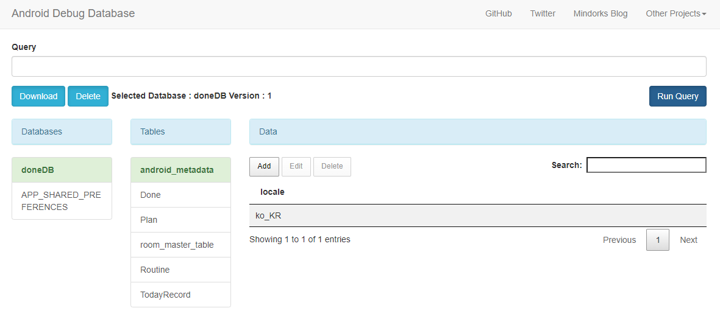Visit the Twitter link
This screenshot has width=720, height=322.
click(x=543, y=14)
